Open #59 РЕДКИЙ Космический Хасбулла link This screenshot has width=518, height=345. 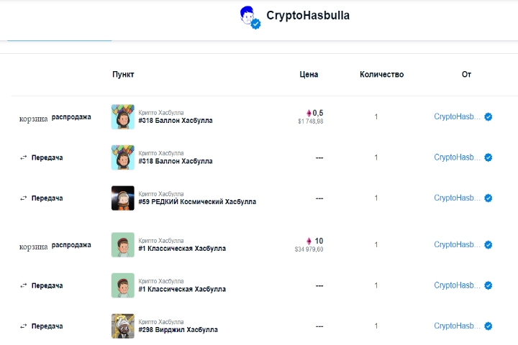[197, 202]
